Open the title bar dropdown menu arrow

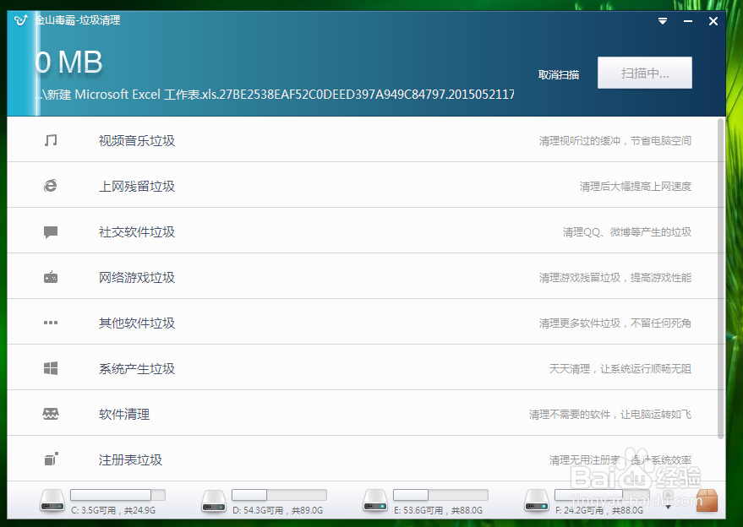tap(663, 21)
